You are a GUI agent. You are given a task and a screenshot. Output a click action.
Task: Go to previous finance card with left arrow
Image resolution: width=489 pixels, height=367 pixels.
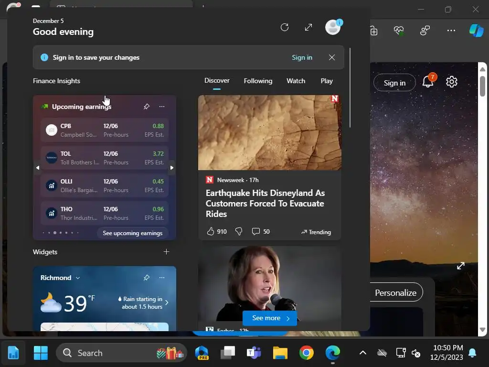pos(38,168)
